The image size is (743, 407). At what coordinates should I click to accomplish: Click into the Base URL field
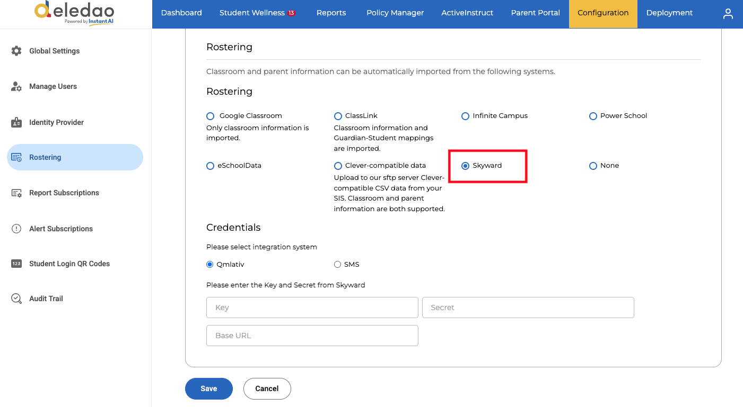click(x=312, y=336)
